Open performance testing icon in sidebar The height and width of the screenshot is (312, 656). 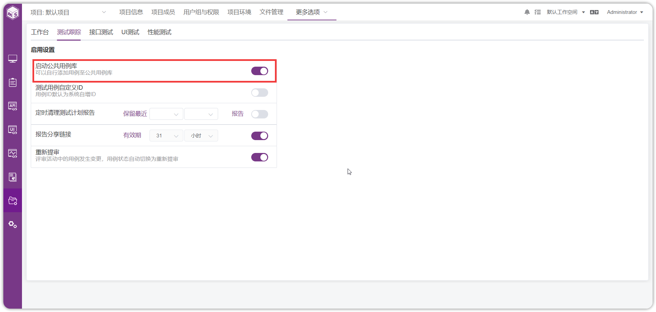pyautogui.click(x=13, y=154)
